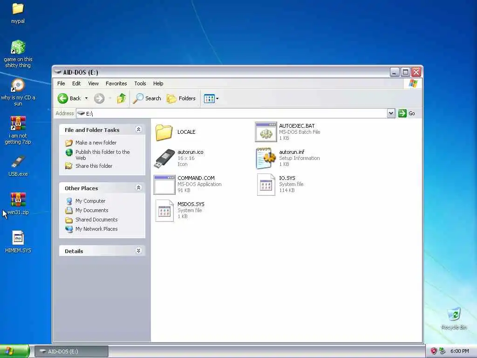Click the Start button
The width and height of the screenshot is (477, 358).
coord(14,351)
